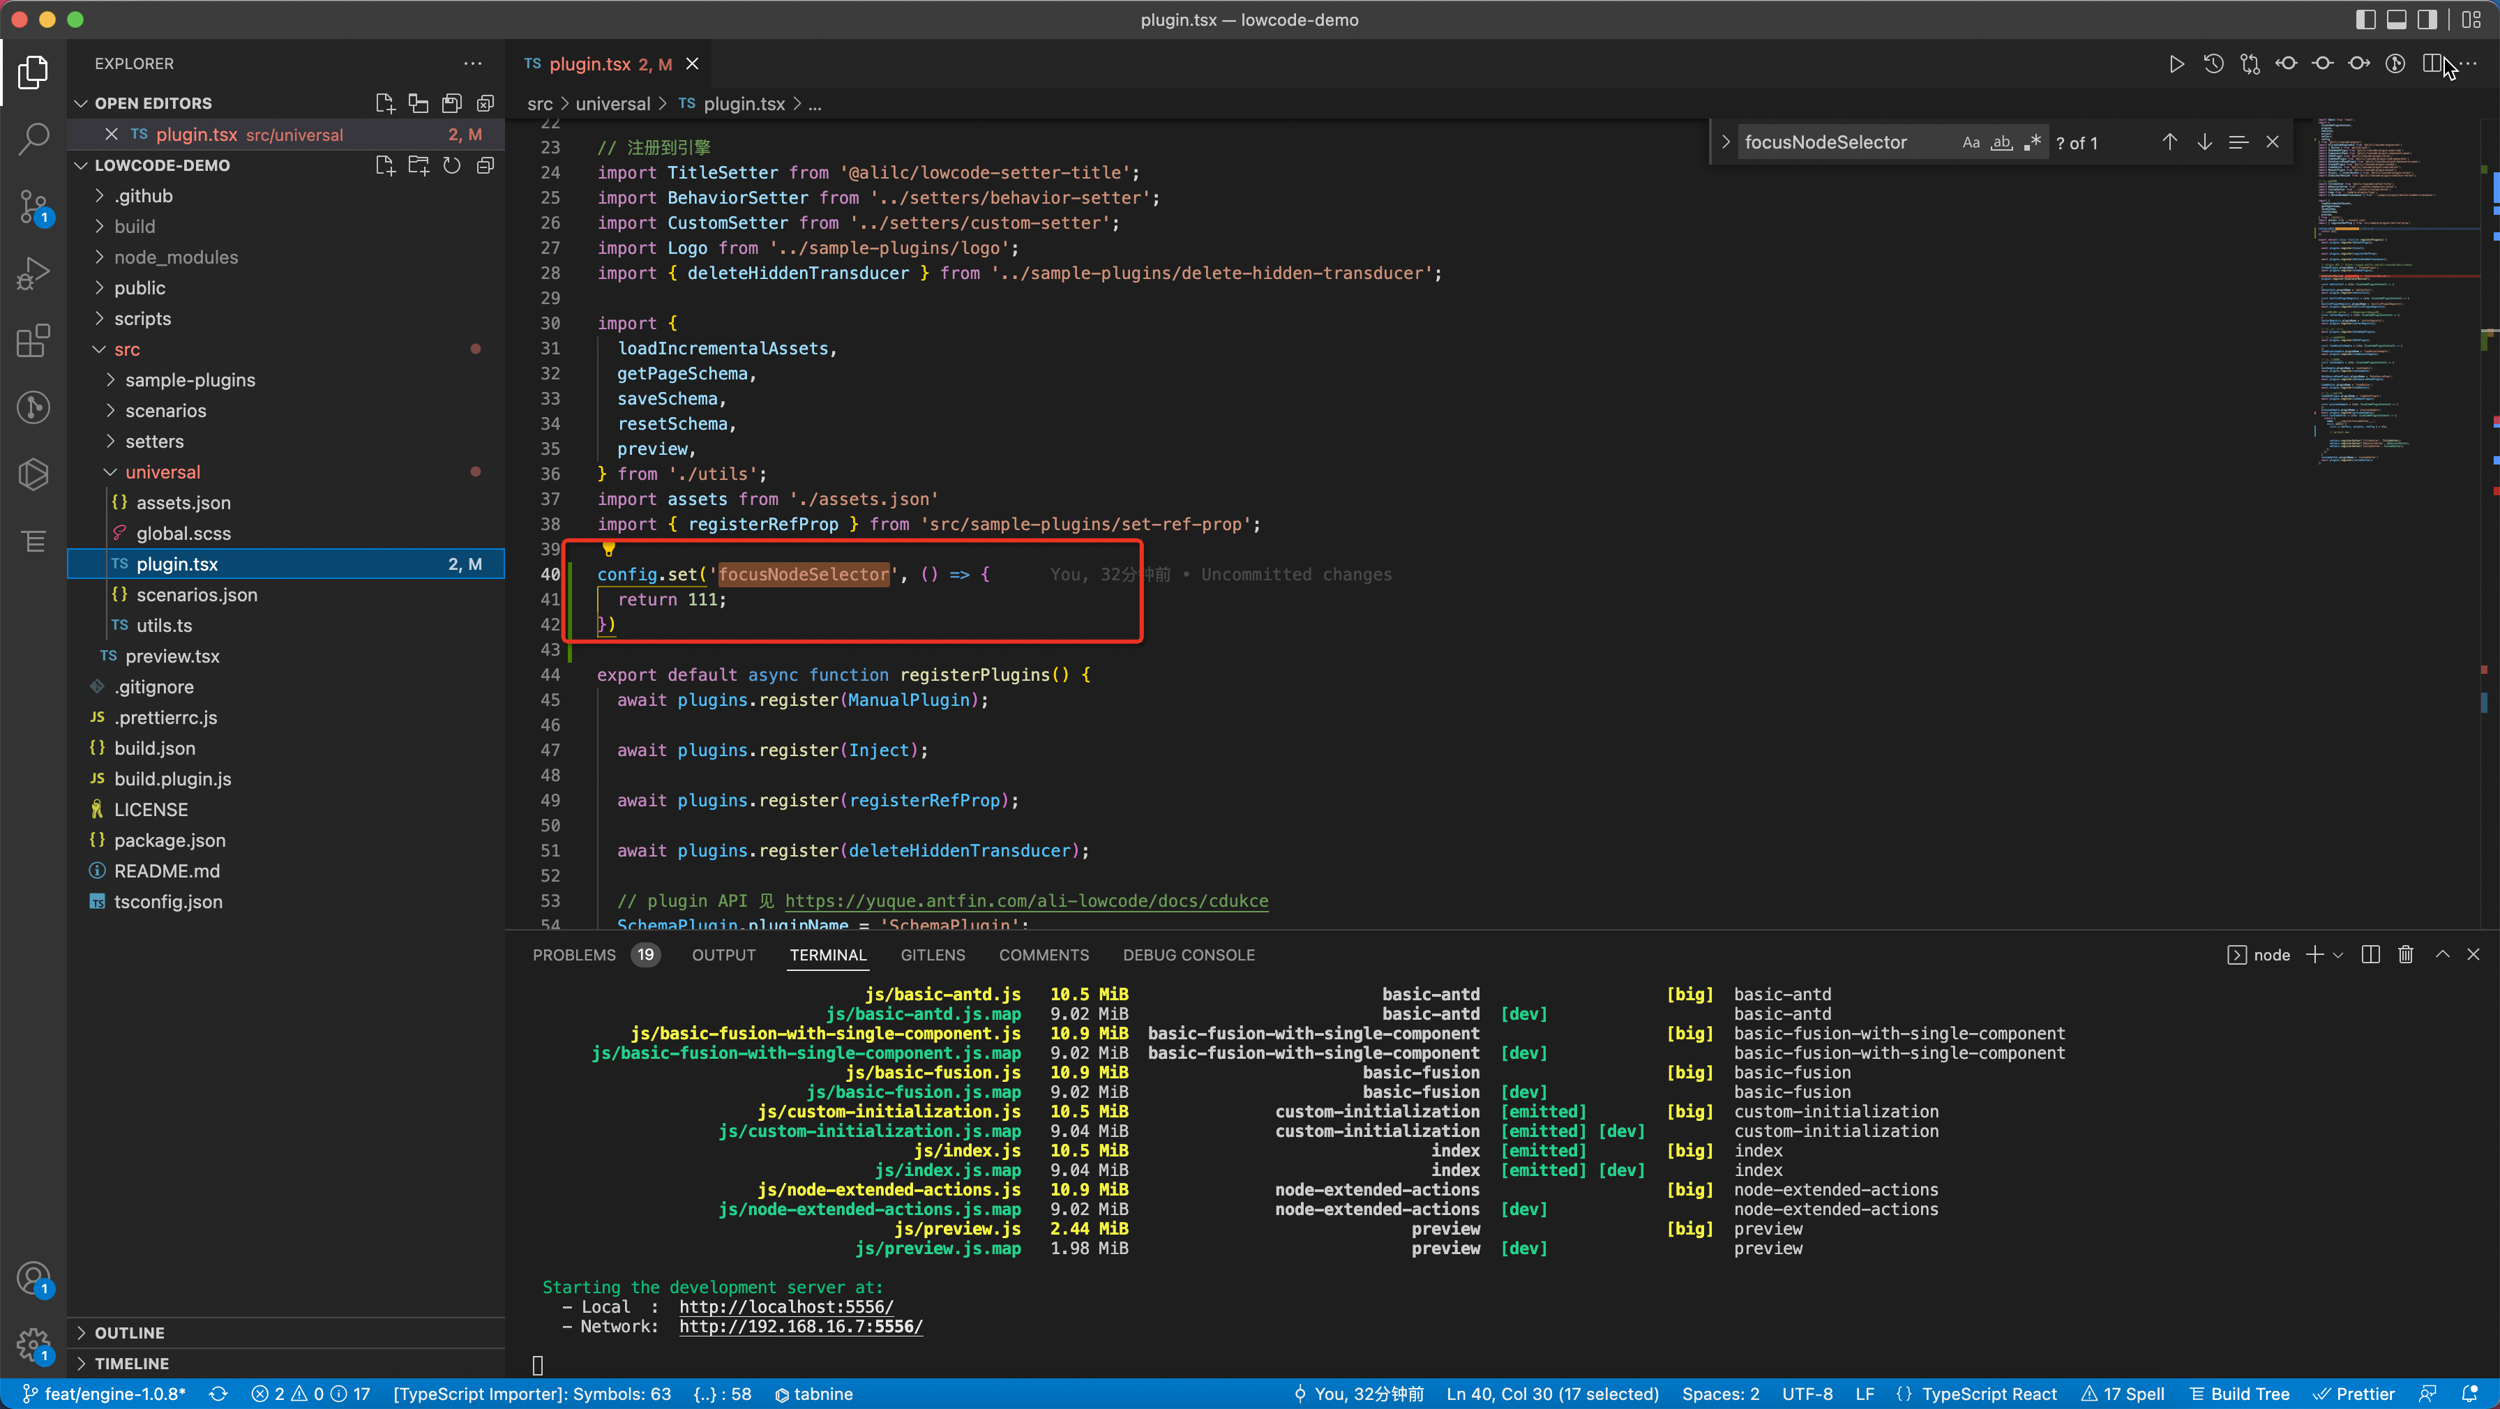Expand the TIMELINE section
The width and height of the screenshot is (2500, 1409).
point(82,1364)
